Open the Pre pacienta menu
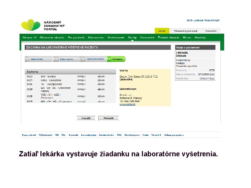Viewport: 251px width, 188px height. (76, 37)
